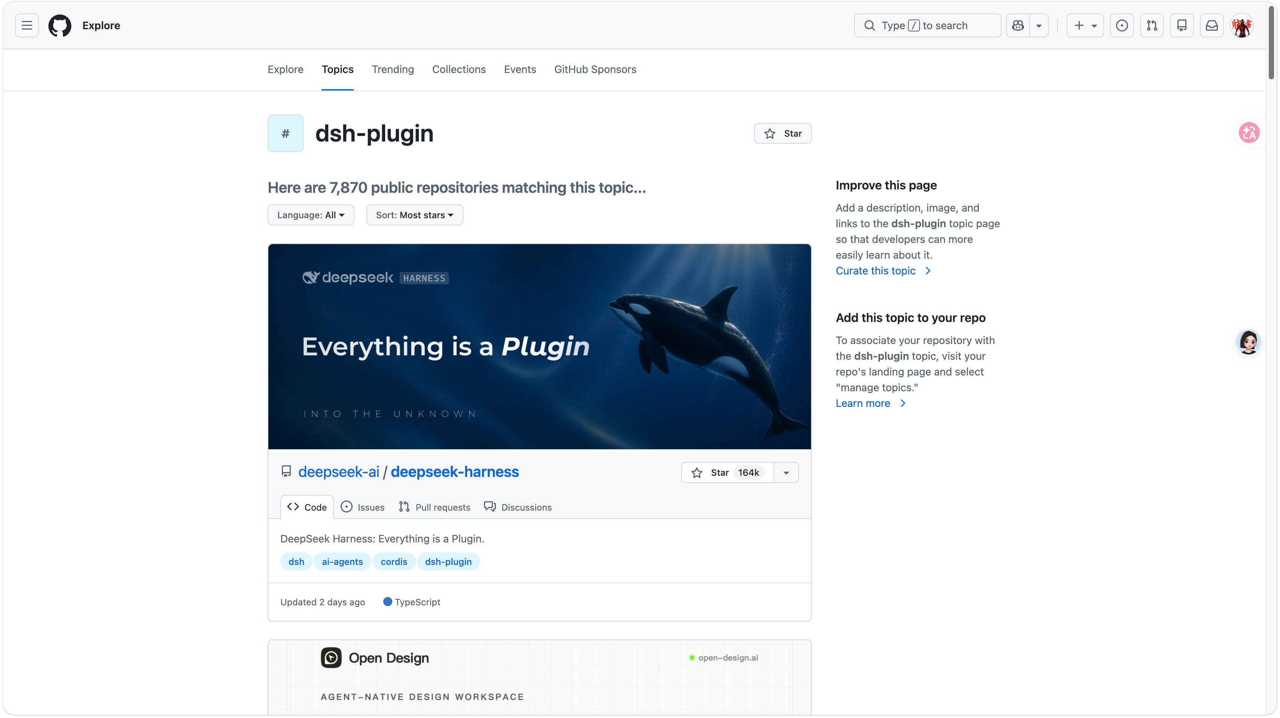The image size is (1280, 718).
Task: Click the Open Design logo icon
Action: tap(331, 657)
